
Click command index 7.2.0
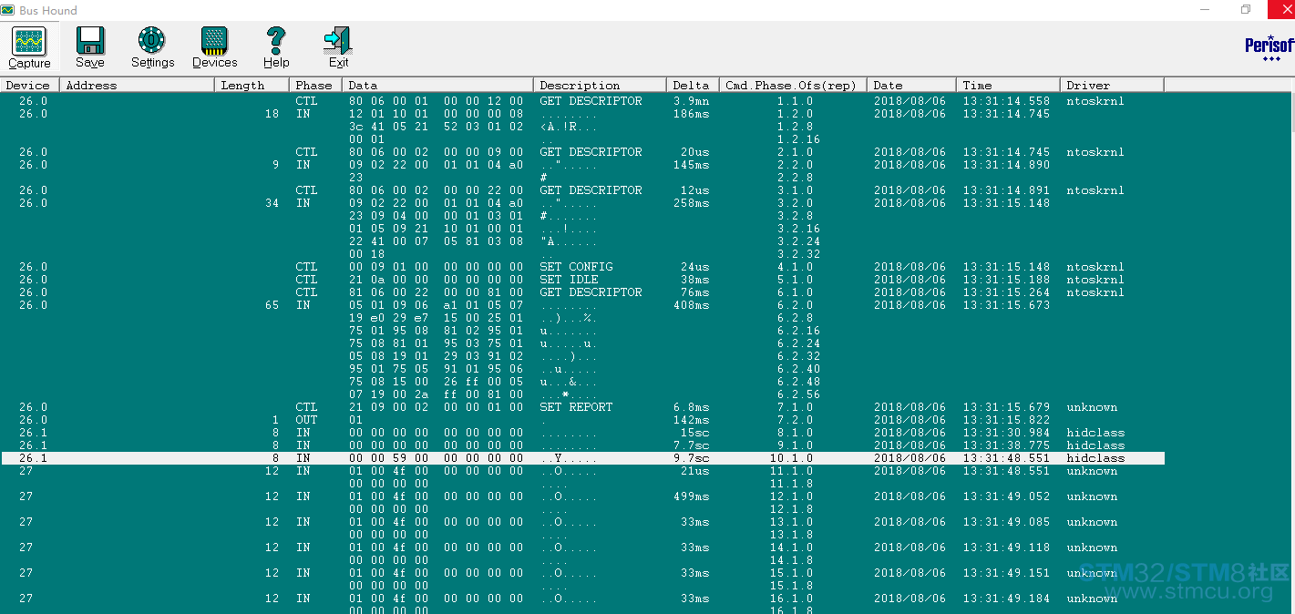point(795,420)
